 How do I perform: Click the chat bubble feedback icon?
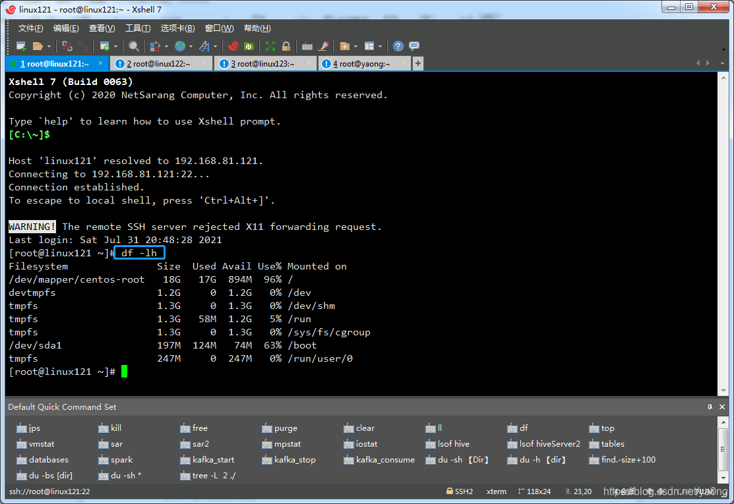413,46
